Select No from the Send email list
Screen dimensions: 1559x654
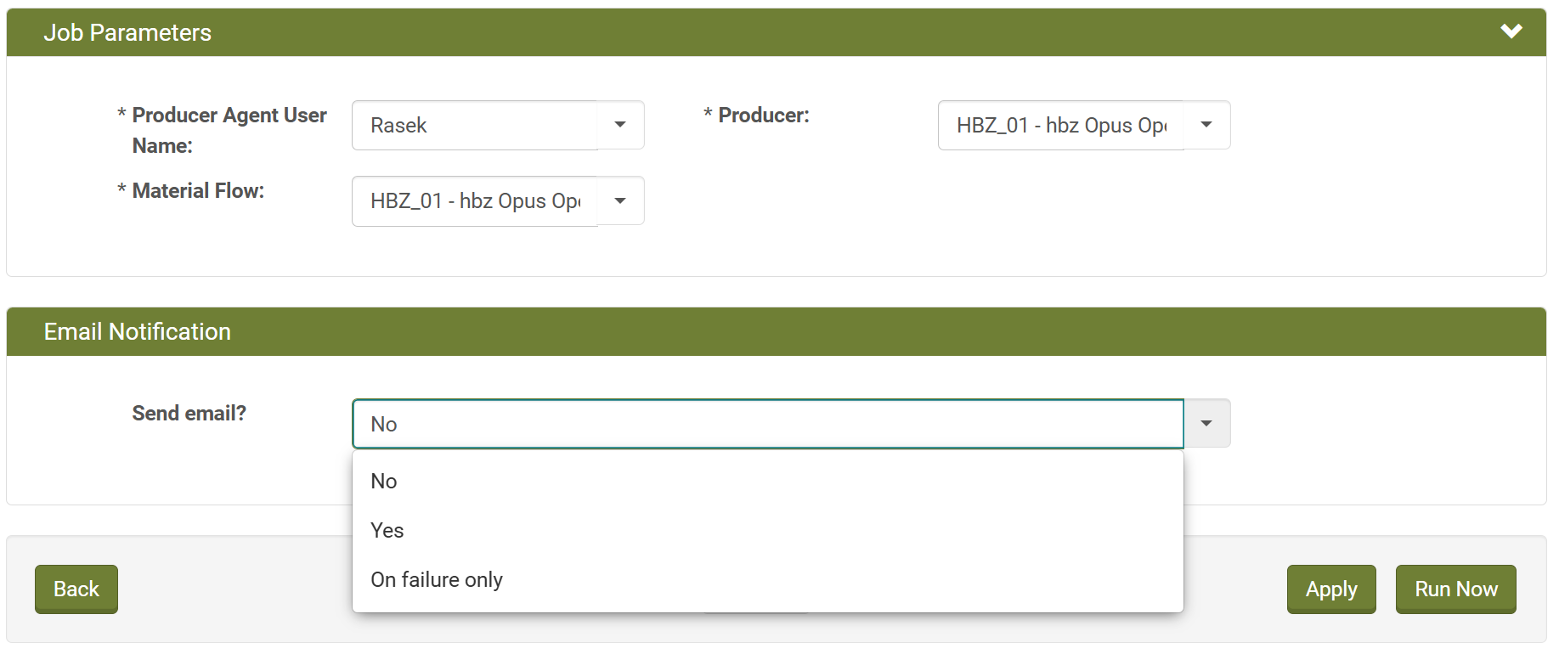384,482
